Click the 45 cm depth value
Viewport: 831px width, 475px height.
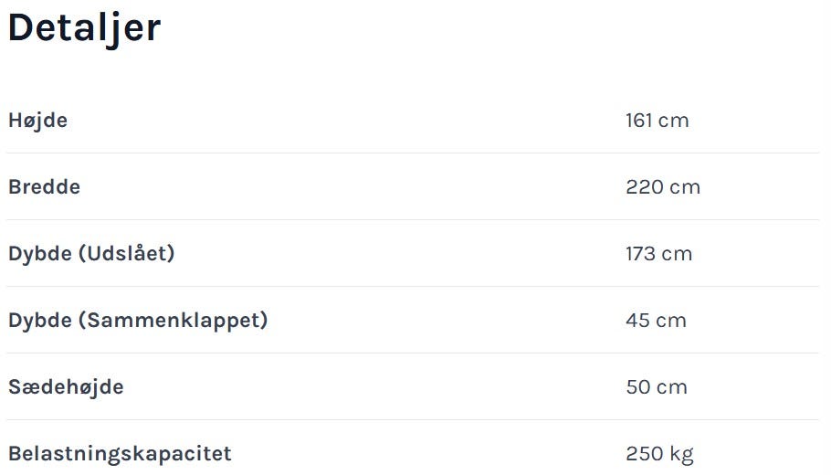point(656,320)
